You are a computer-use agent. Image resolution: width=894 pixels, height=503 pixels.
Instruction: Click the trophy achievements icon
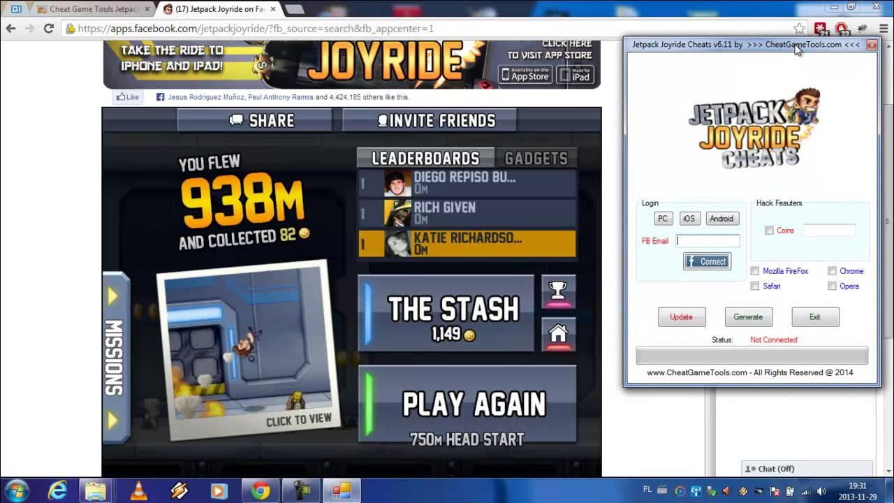[x=558, y=291]
